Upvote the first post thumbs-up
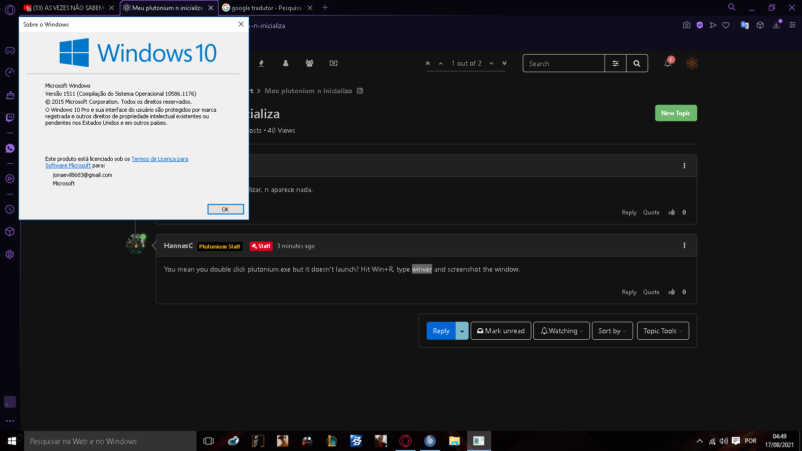This screenshot has height=451, width=802. click(672, 212)
